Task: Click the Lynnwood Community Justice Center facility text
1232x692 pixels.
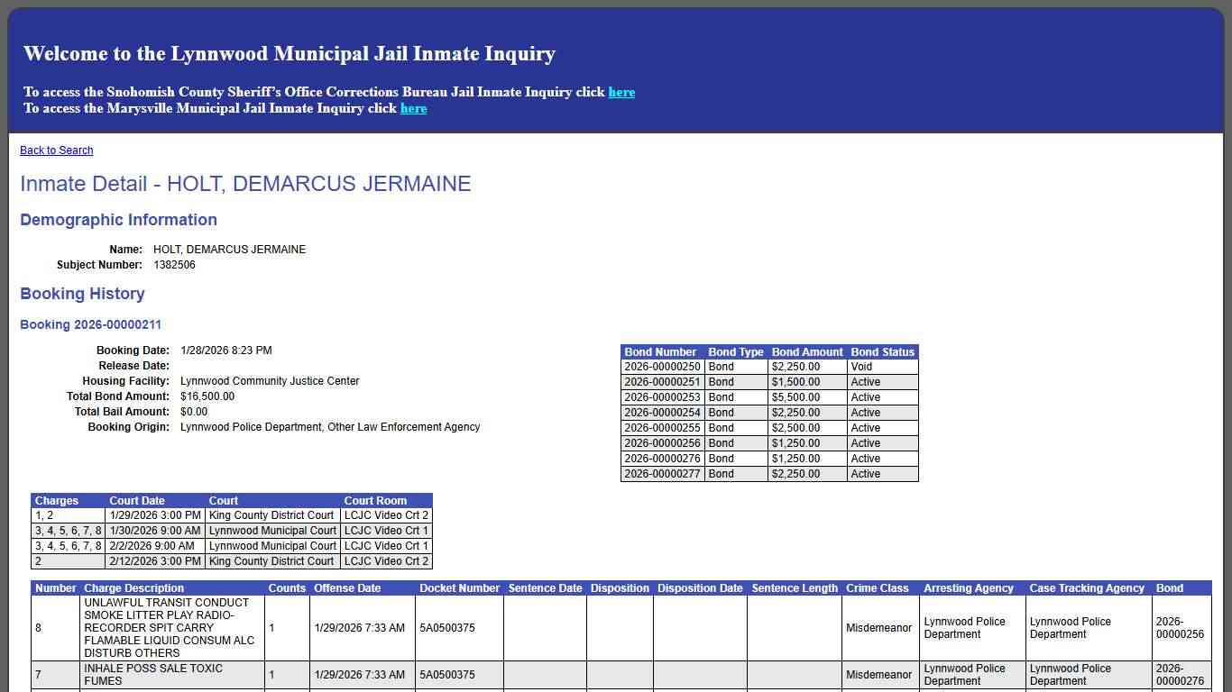Action: [x=268, y=380]
